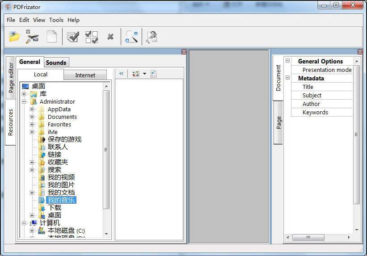Select the Document vertical tab

pyautogui.click(x=278, y=78)
